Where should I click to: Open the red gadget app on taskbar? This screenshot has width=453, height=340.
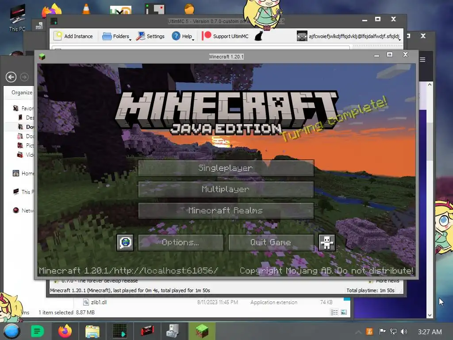pos(147,331)
